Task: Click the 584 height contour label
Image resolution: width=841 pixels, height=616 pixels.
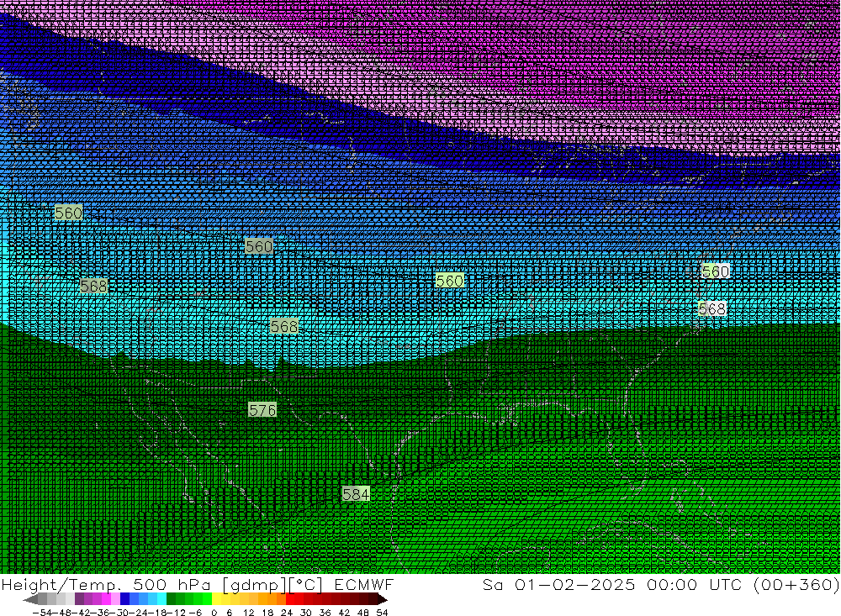Action: [x=356, y=494]
